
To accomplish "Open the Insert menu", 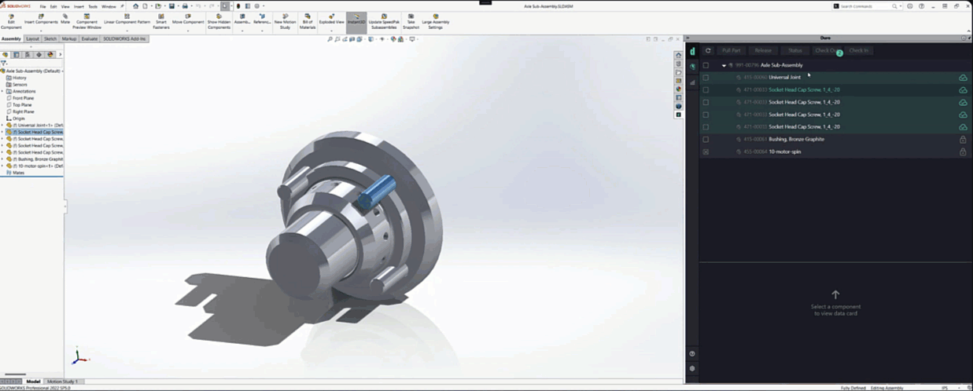I will (x=79, y=6).
